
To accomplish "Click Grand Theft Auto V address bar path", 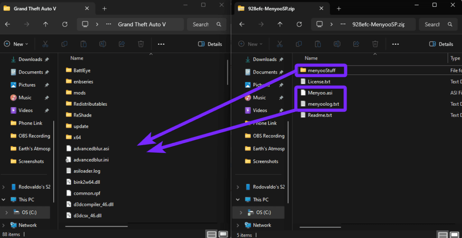I will [x=142, y=24].
